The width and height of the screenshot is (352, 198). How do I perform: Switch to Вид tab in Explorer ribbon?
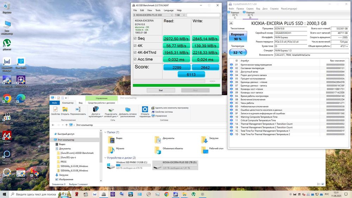(81, 103)
